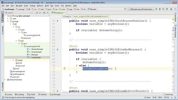Click in the editor error stripe scrollbar
Image resolution: width=178 pixels, height=100 pixels.
pyautogui.click(x=173, y=56)
